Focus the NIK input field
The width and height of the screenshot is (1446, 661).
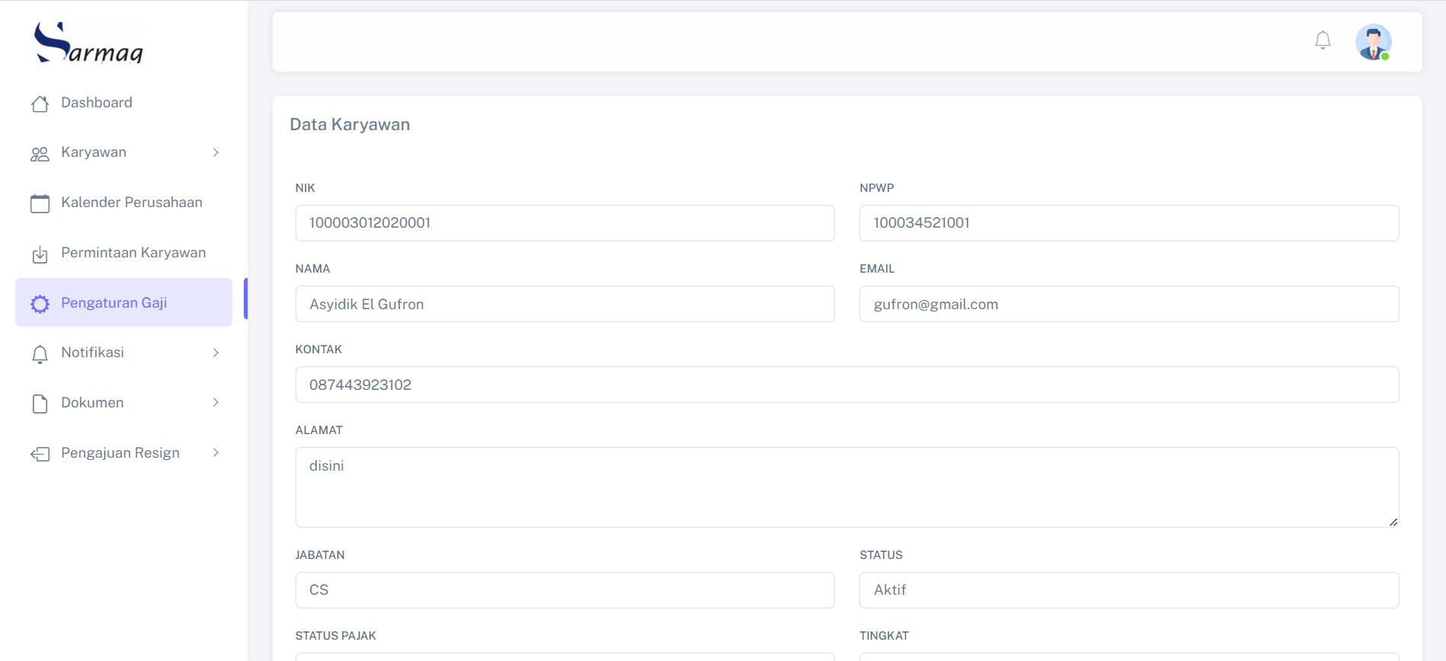click(565, 223)
